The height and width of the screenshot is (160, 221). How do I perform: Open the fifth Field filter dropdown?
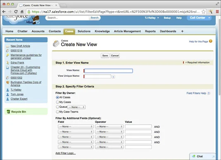tap(76, 147)
